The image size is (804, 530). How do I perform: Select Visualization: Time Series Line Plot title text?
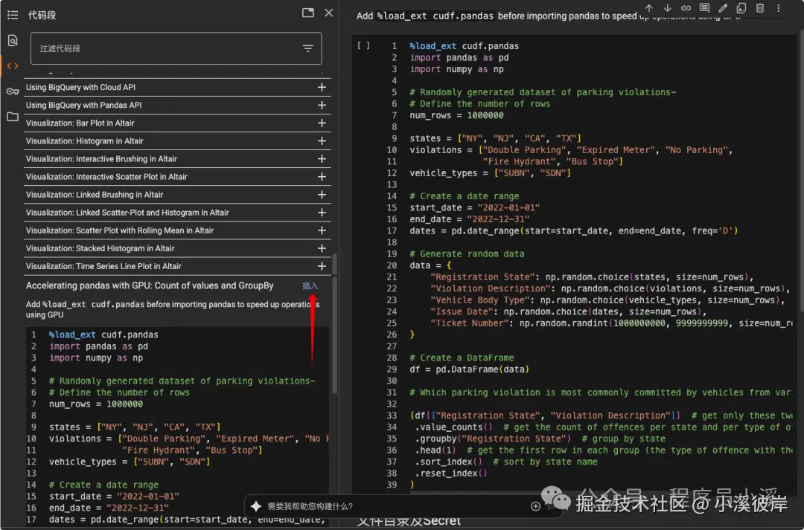(103, 266)
